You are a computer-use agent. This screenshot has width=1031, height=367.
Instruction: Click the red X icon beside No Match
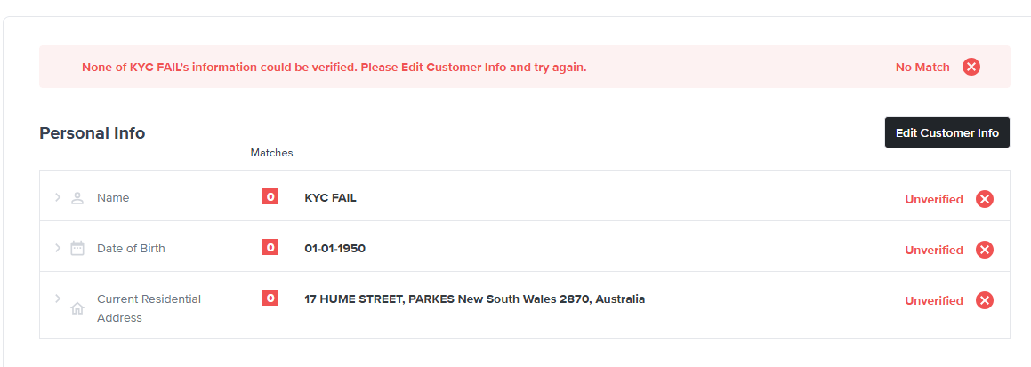(x=971, y=67)
